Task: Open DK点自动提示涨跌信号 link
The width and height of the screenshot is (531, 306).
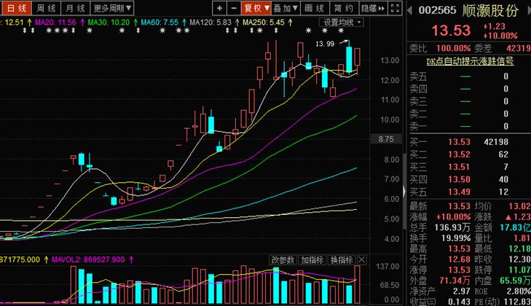Action: tap(469, 60)
